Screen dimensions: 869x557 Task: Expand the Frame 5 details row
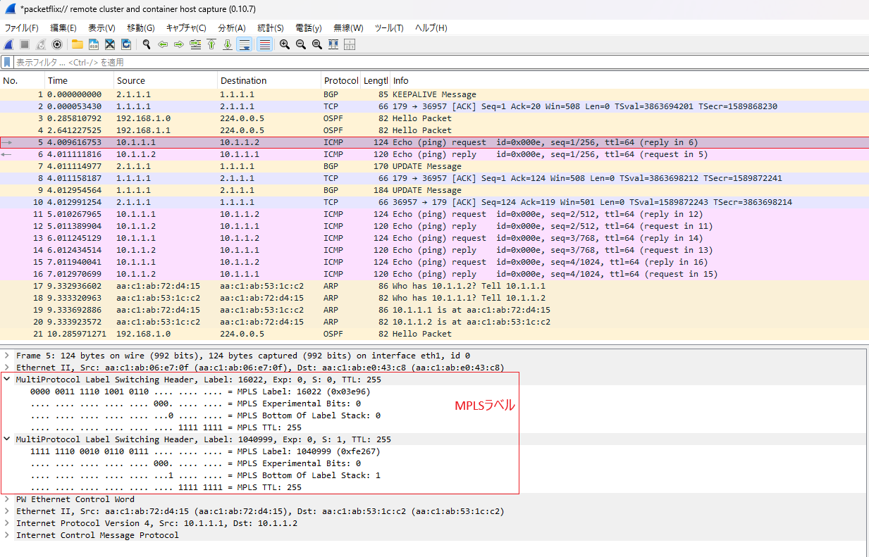coord(7,356)
